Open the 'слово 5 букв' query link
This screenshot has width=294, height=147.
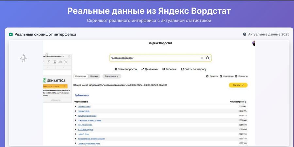[x=83, y=134]
